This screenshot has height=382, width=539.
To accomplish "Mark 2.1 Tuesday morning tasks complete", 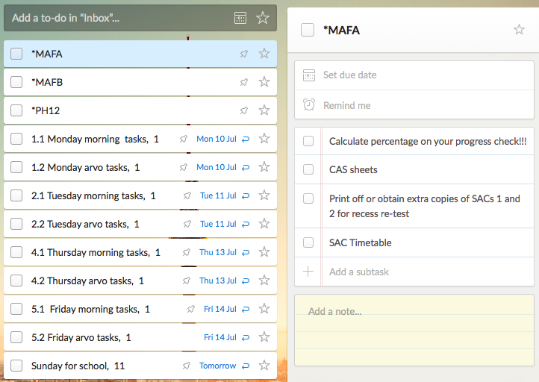I will (x=16, y=195).
